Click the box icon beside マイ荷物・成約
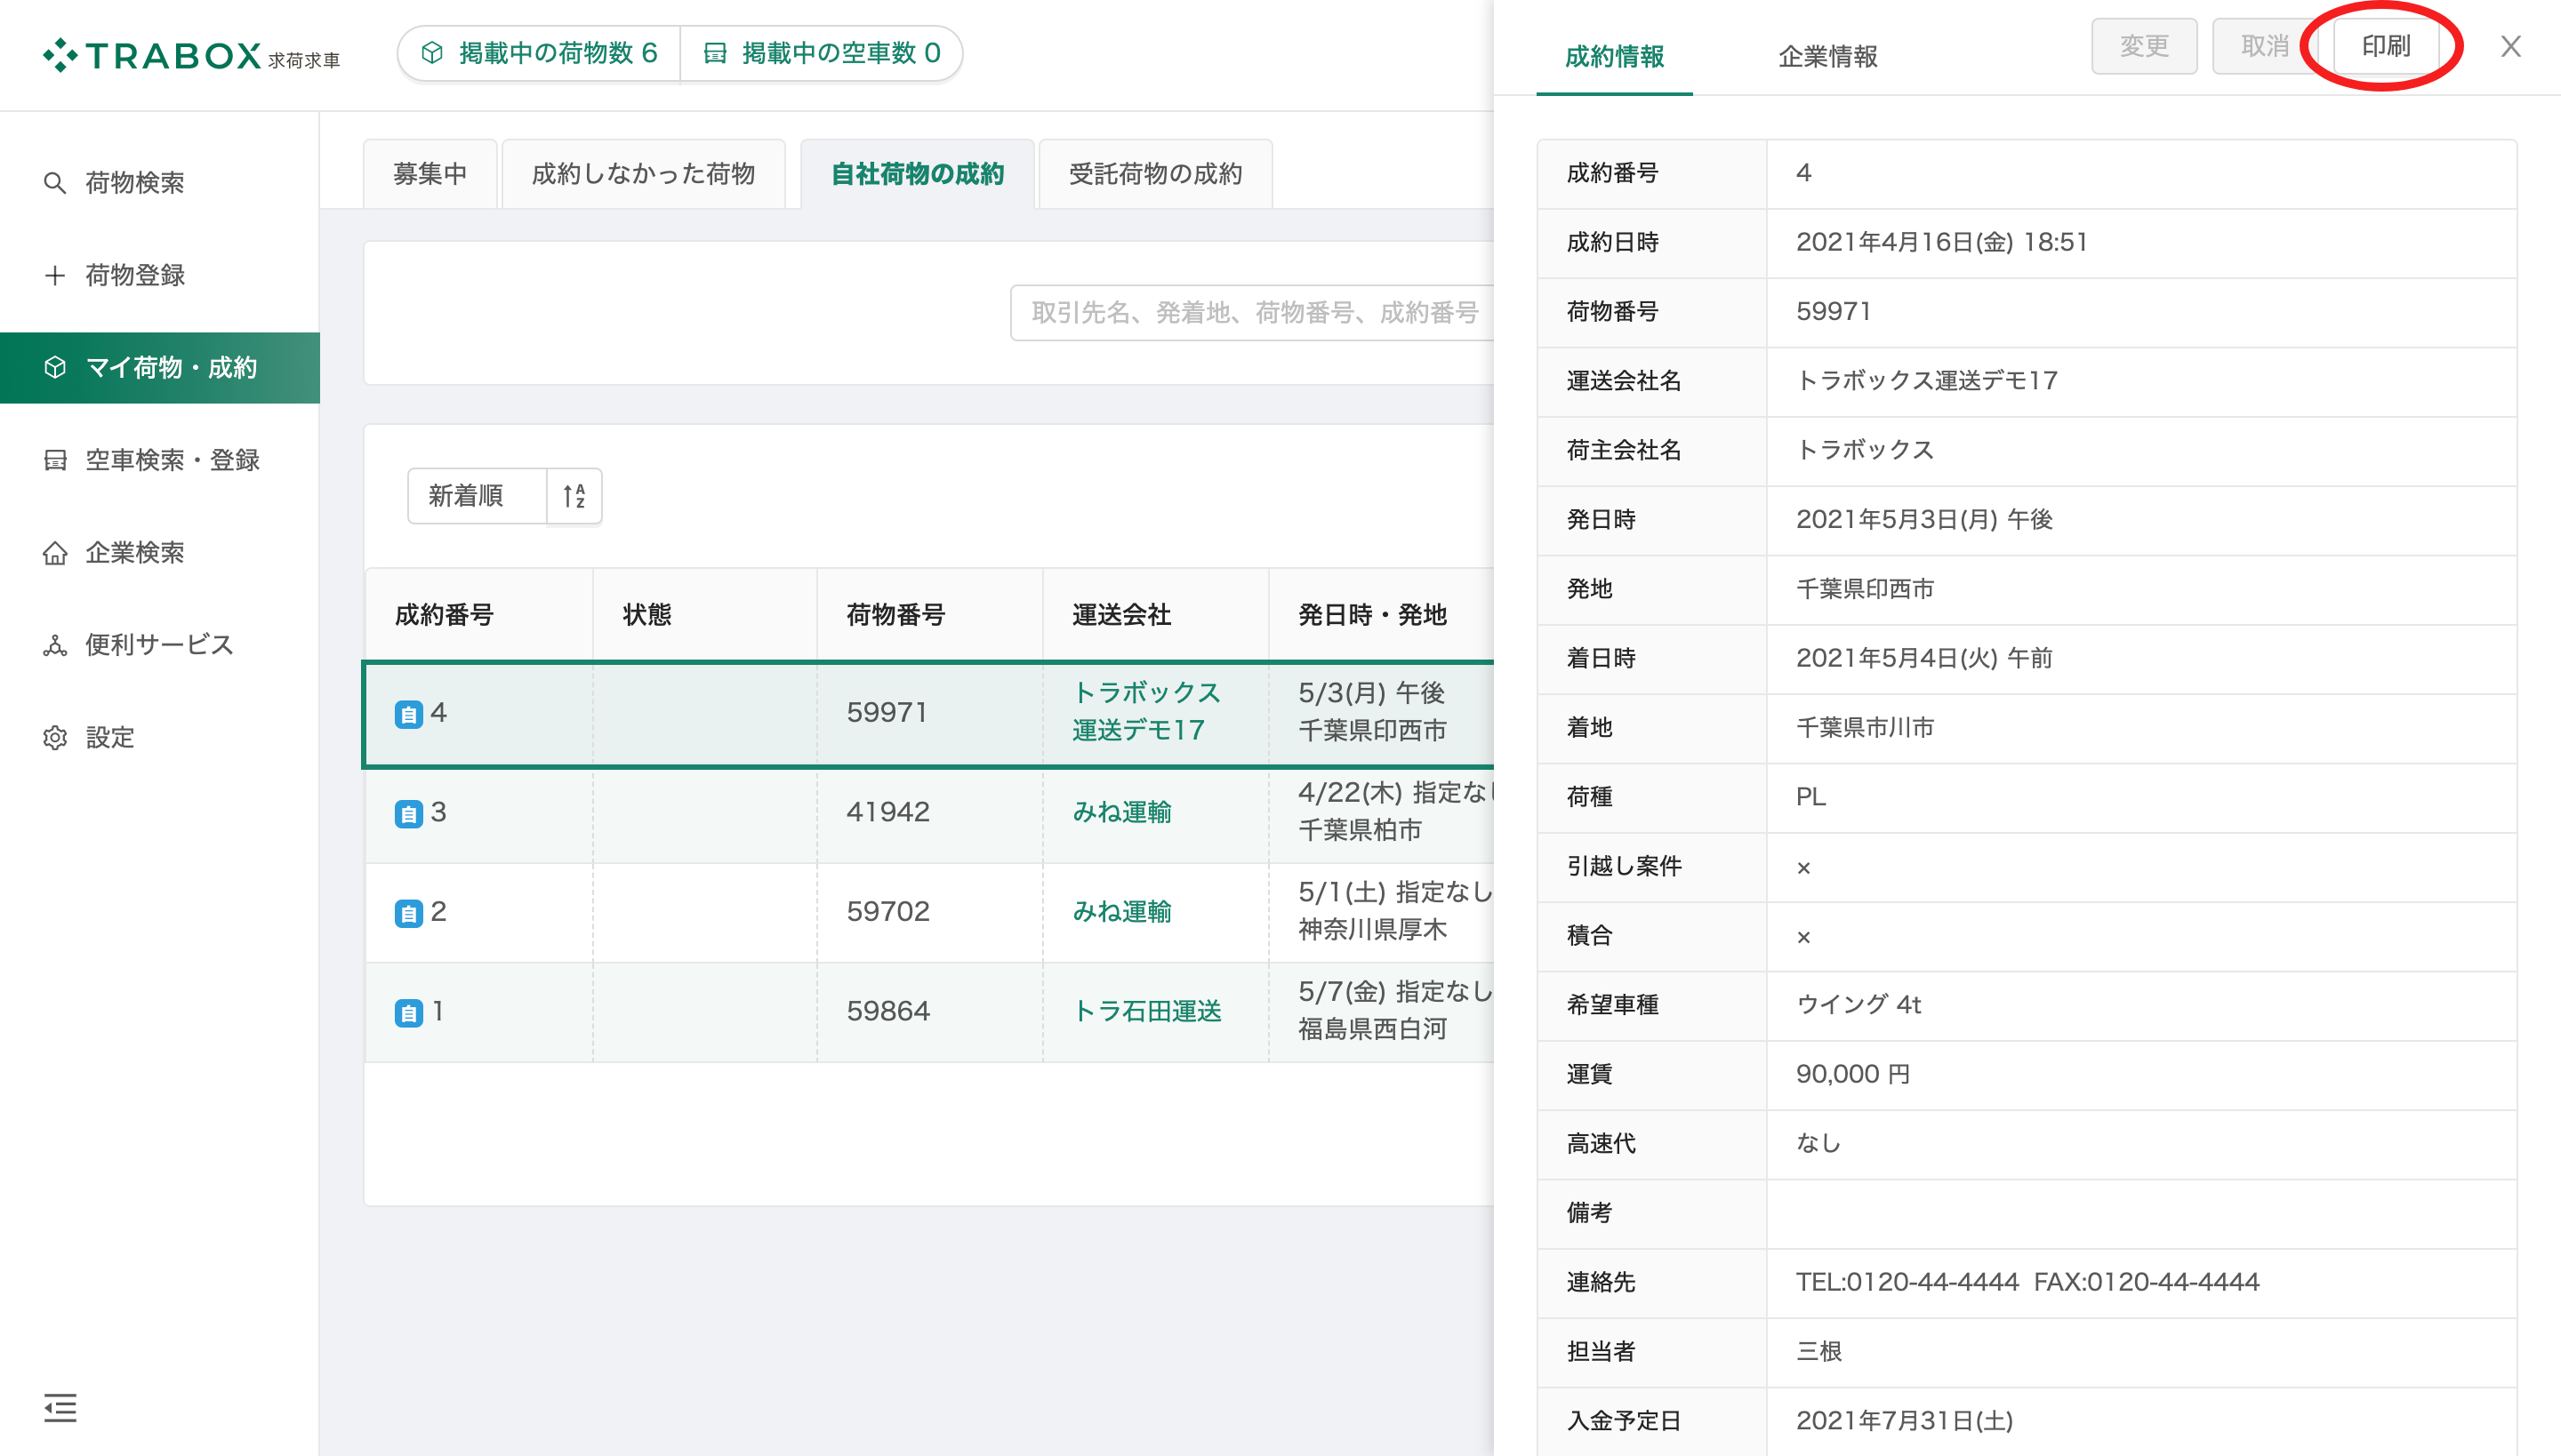The height and width of the screenshot is (1456, 2561). pyautogui.click(x=55, y=367)
